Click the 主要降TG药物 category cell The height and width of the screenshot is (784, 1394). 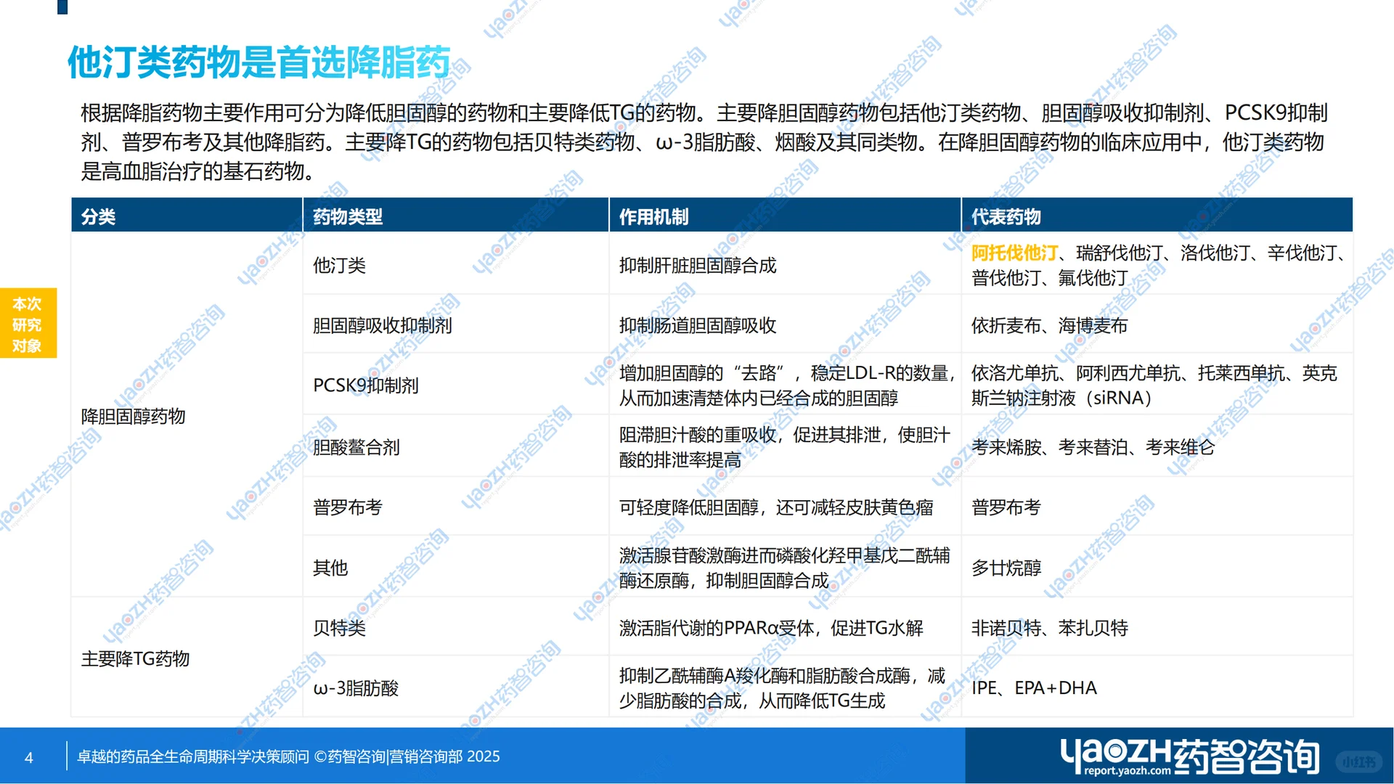click(187, 658)
